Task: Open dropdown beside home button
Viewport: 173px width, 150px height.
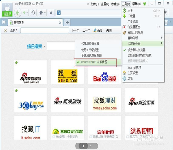Action: [x=45, y=13]
